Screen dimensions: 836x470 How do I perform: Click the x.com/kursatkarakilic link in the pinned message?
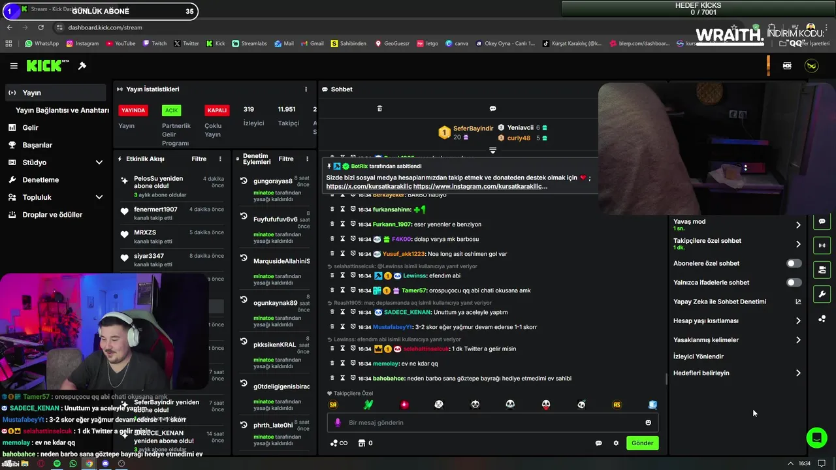tap(369, 187)
